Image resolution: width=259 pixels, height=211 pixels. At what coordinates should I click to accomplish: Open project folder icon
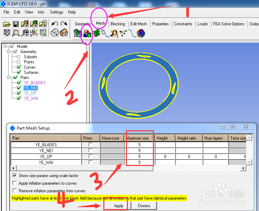click(x=7, y=24)
